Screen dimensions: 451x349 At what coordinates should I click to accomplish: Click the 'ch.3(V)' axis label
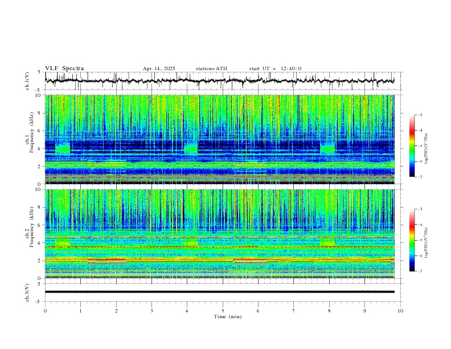point(27,293)
